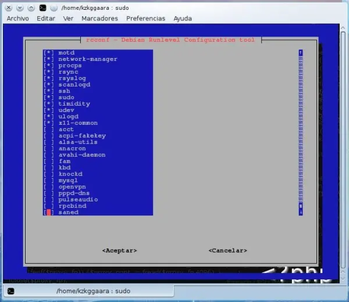Image resolution: width=349 pixels, height=302 pixels.
Task: Click the rcconf list scroll-down arrow
Action: coord(301,213)
